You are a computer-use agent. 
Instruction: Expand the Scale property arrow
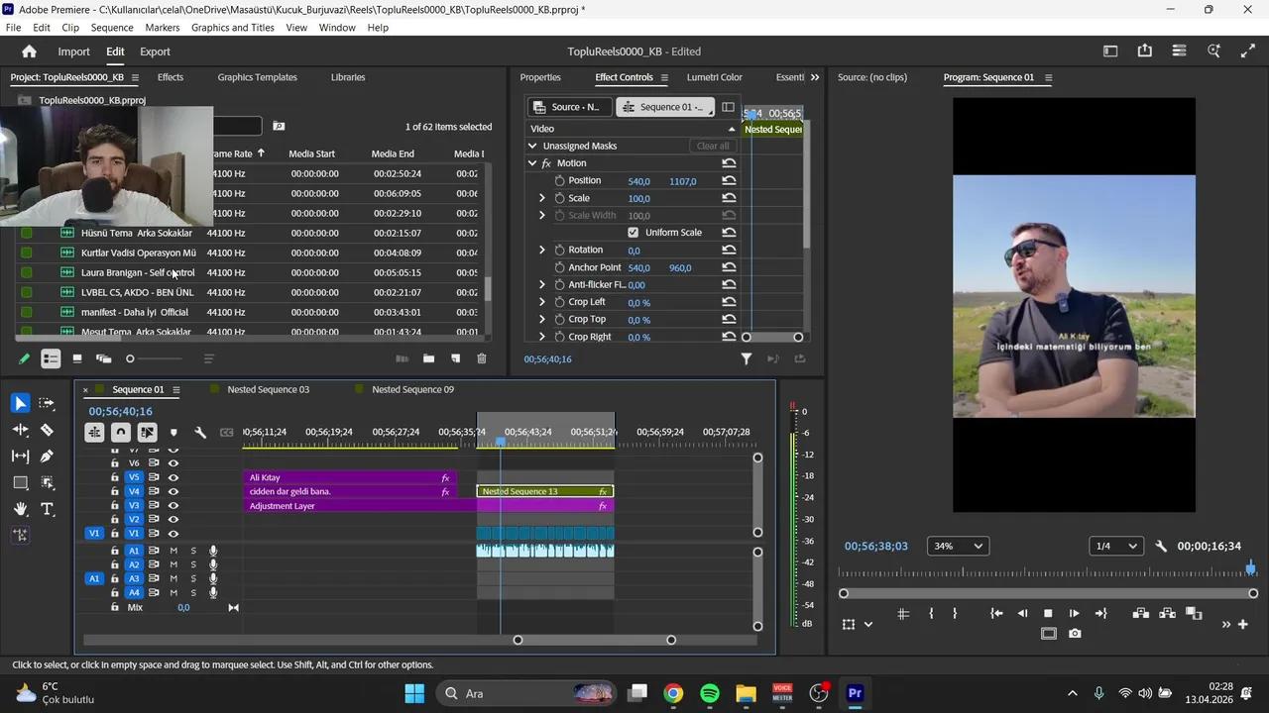(542, 198)
